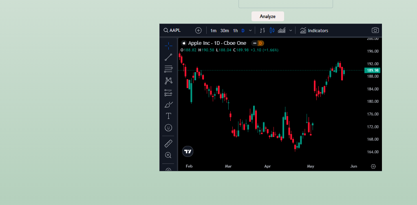The height and width of the screenshot is (205, 417).
Task: Click the Apple Inc chart title
Action: pos(217,43)
